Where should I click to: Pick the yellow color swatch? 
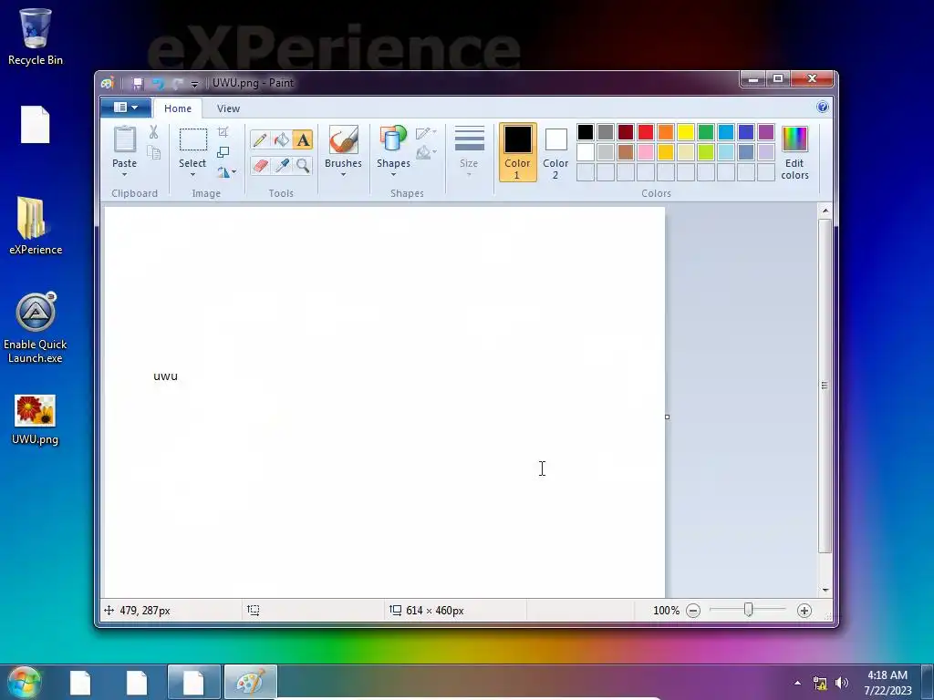point(686,132)
